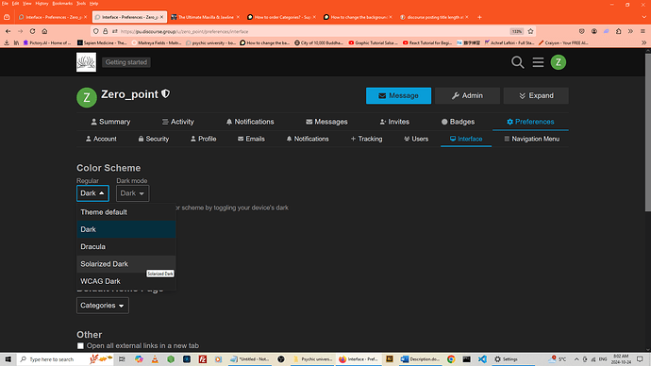Click the Expand profile button
This screenshot has height=366, width=651.
click(x=536, y=95)
